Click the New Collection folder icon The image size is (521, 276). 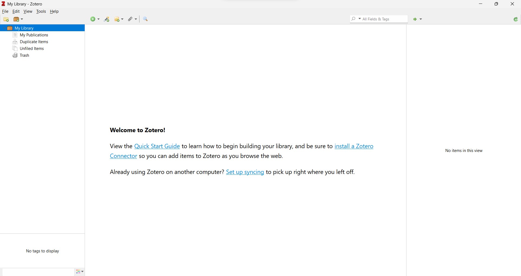pyautogui.click(x=6, y=20)
